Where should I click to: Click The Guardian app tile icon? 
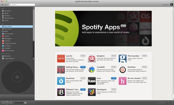point(123,59)
